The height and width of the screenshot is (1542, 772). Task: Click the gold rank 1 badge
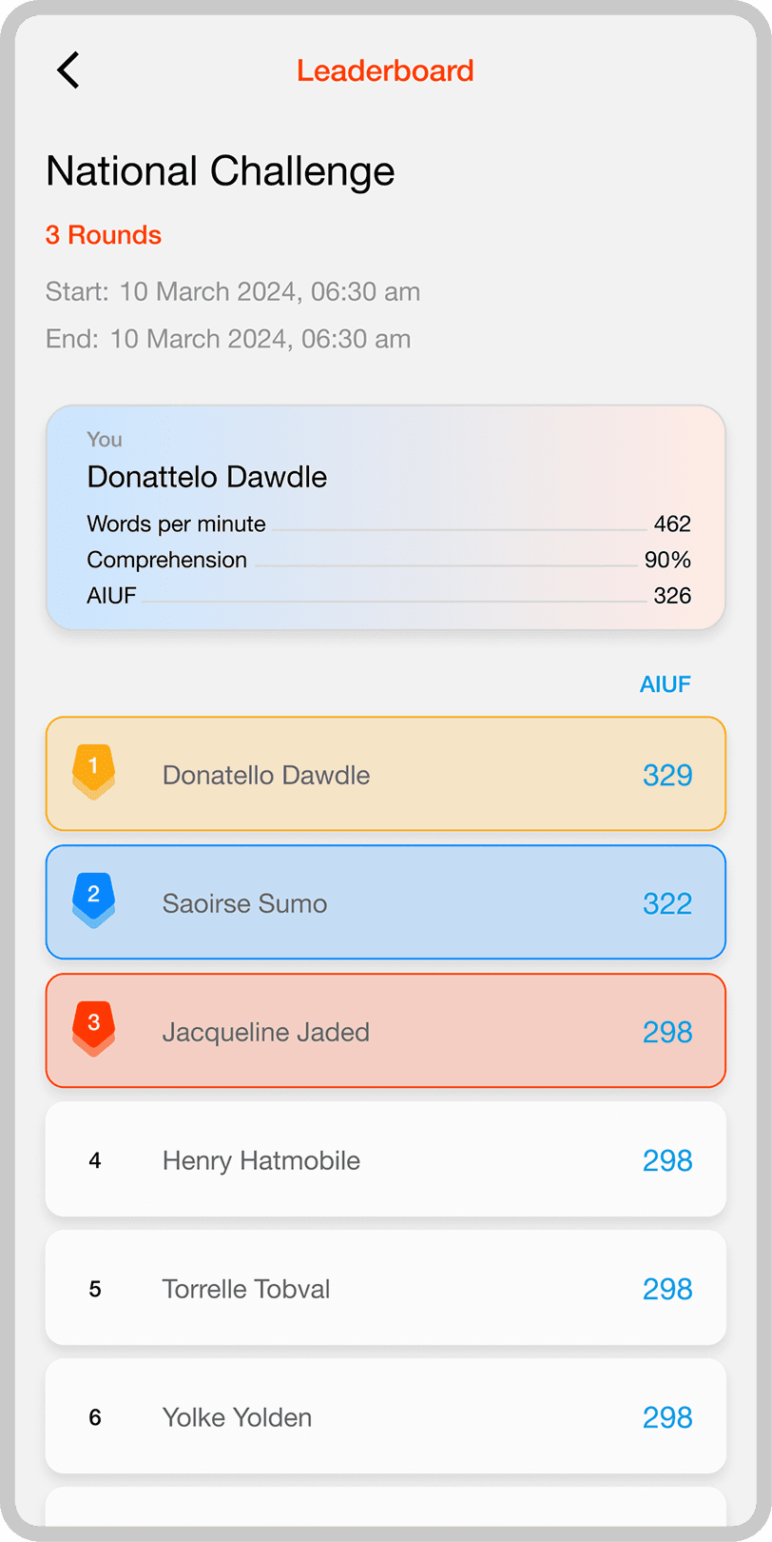(x=93, y=771)
